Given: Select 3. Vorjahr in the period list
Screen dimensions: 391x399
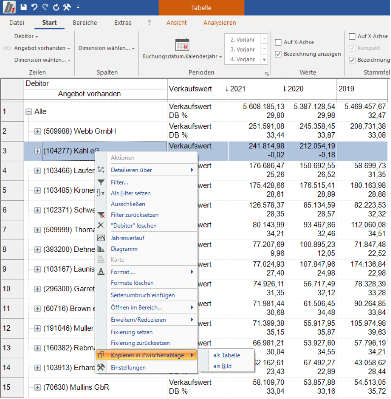Looking at the screenshot, I should coord(243,49).
